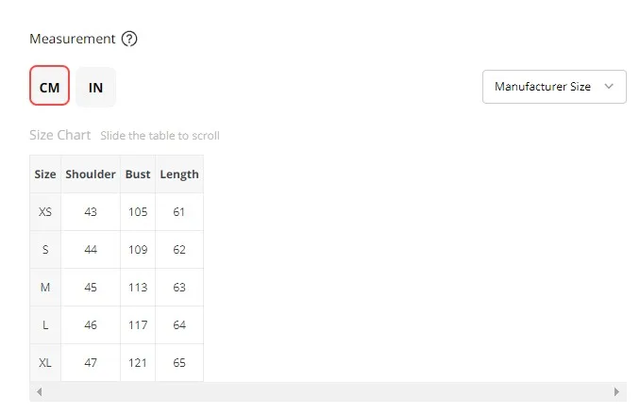This screenshot has width=640, height=414.
Task: Click the left scroll arrow under table
Action: click(x=39, y=391)
